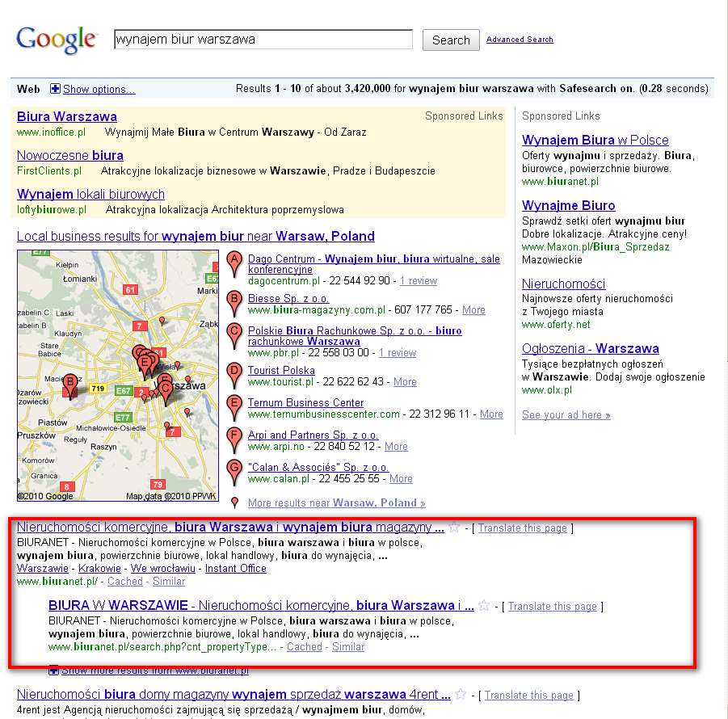Image resolution: width=728 pixels, height=719 pixels.
Task: Open the We wrocławiu sitelink
Action: [163, 569]
